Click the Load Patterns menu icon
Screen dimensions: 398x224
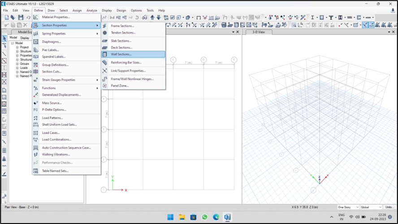(36, 118)
